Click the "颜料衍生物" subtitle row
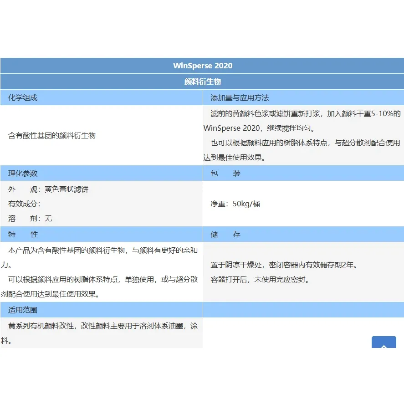The height and width of the screenshot is (404, 404). click(202, 82)
